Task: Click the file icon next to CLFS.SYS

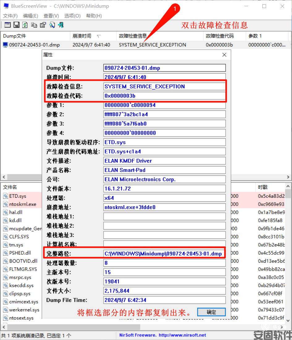Action: [x=6, y=237]
